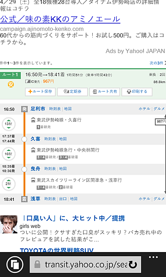This screenshot has height=277, width=166.
Task: Click the ルート共有 button
Action: pyautogui.click(x=105, y=92)
